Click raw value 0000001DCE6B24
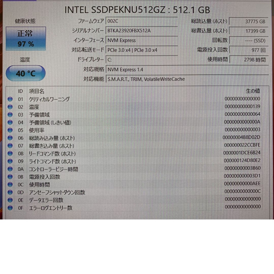 click(242, 153)
